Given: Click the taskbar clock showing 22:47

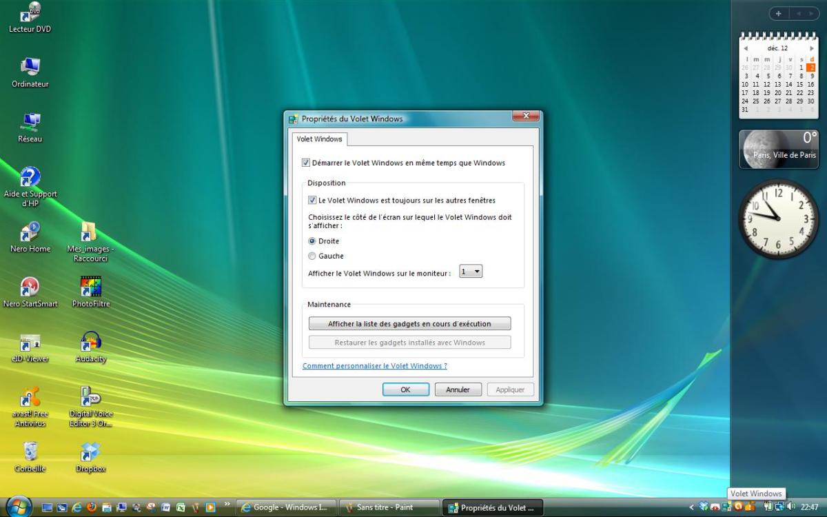Looking at the screenshot, I should click(x=810, y=507).
